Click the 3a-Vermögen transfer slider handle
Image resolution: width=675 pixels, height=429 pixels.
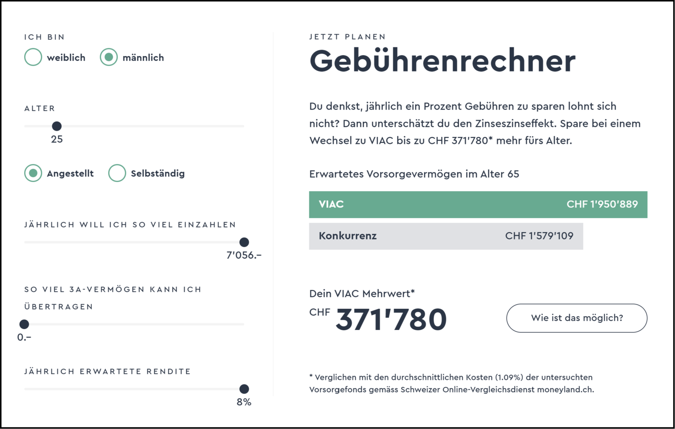click(24, 324)
